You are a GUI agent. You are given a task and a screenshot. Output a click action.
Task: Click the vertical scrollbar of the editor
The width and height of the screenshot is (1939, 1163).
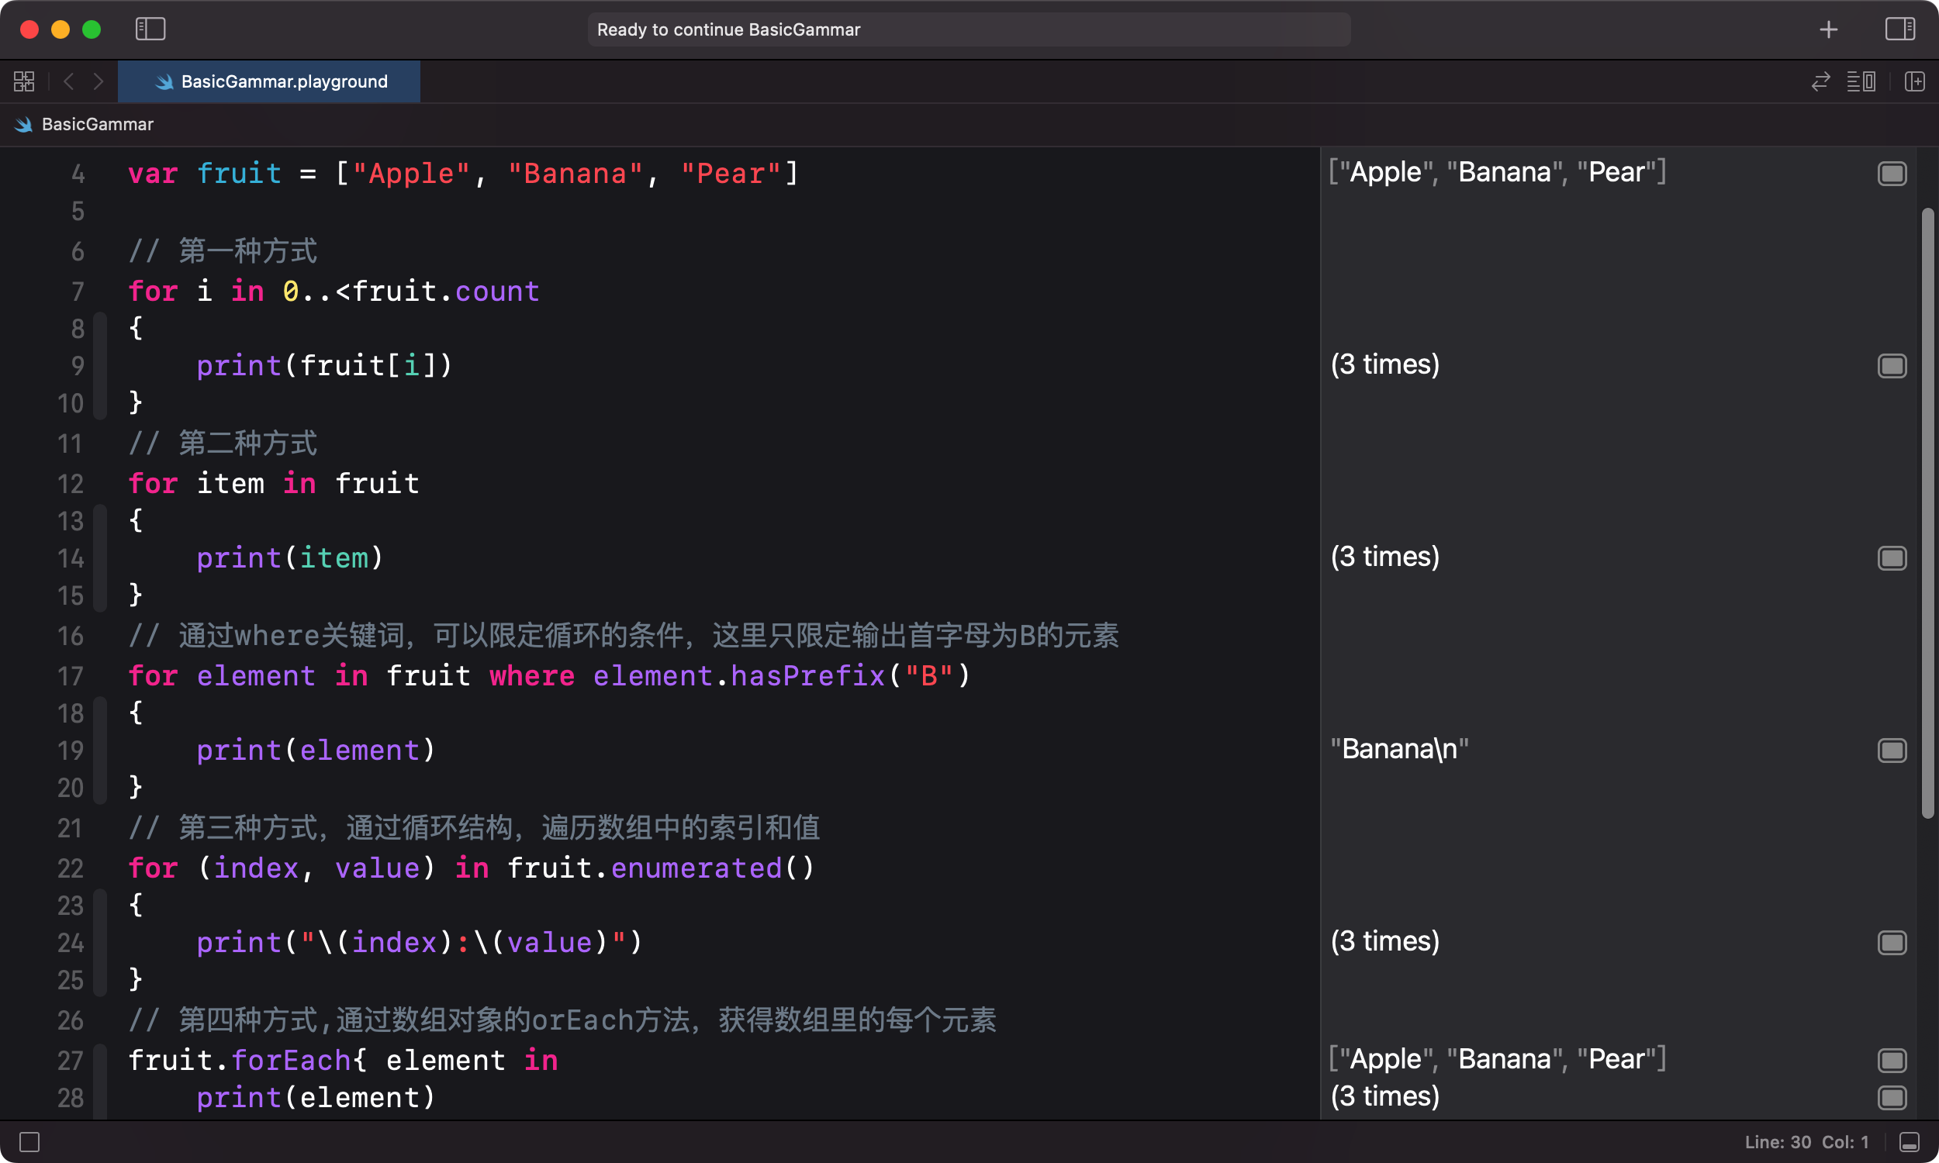(x=1927, y=513)
